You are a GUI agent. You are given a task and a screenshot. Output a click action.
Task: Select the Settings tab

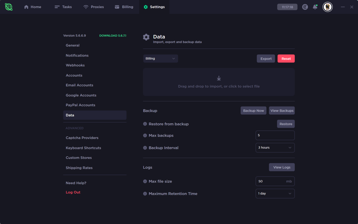tap(154, 7)
